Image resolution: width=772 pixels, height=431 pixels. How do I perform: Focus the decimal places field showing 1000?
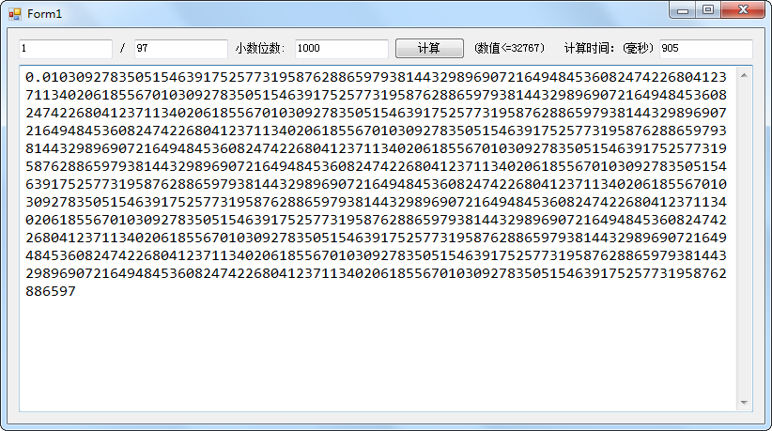[x=341, y=49]
